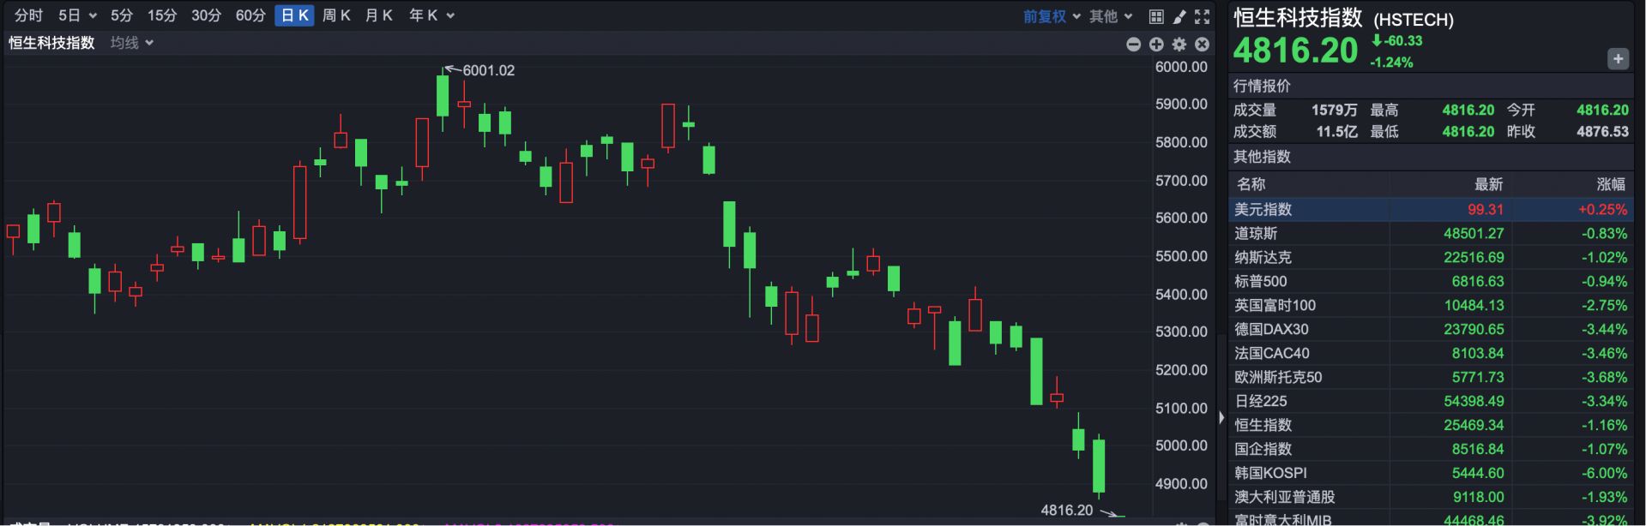
Task: Expand chart to fullscreen
Action: [x=1203, y=16]
